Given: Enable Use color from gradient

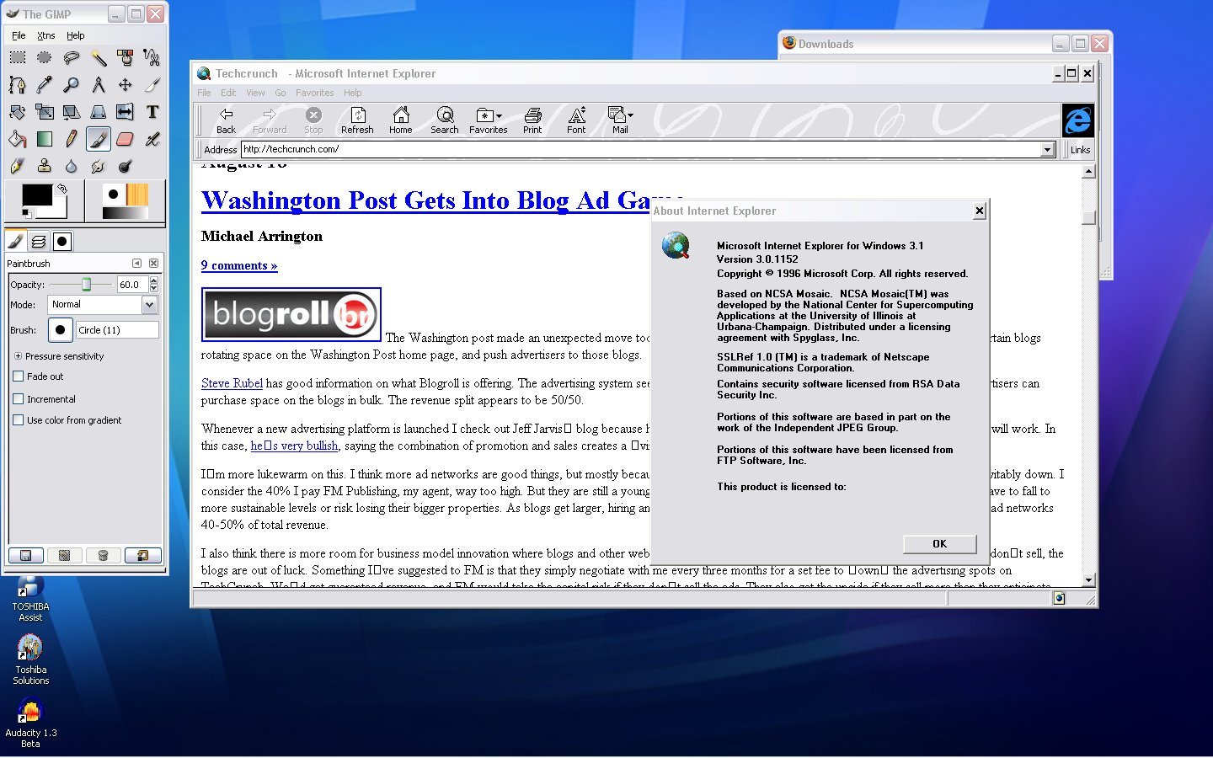Looking at the screenshot, I should pos(18,420).
